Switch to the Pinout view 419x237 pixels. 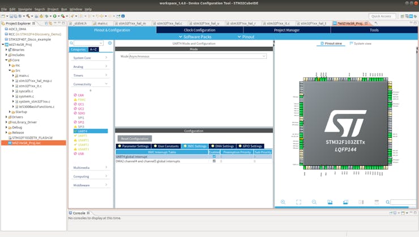tap(331, 43)
